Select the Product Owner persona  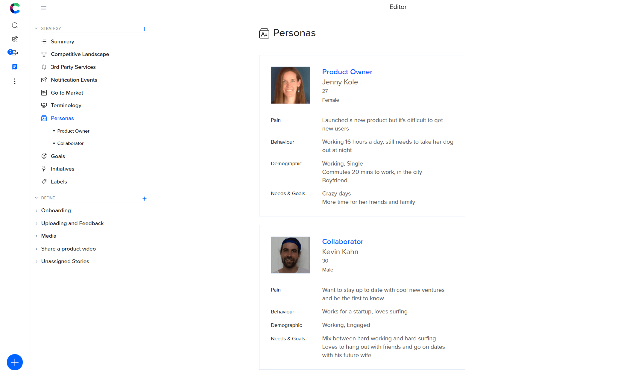coord(348,72)
